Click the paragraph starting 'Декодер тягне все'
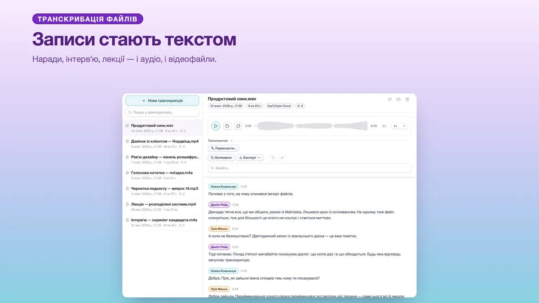539x303 pixels. [301, 215]
